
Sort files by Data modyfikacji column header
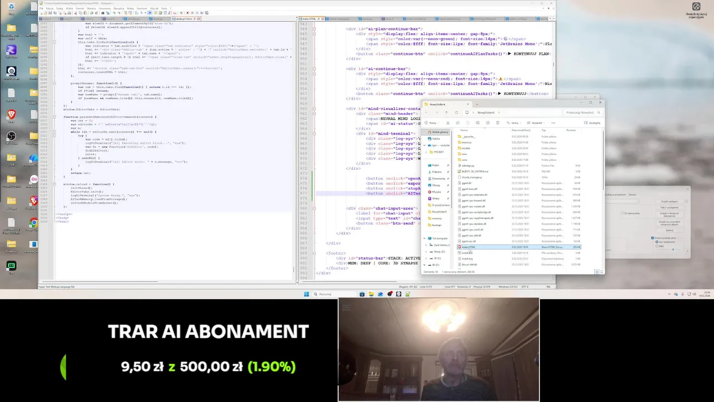pyautogui.click(x=521, y=130)
